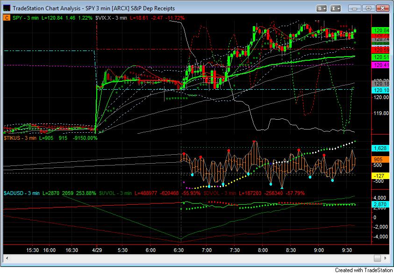Minimize the Chart Analysis window
Image resolution: width=394 pixels, height=273 pixels.
click(355, 8)
